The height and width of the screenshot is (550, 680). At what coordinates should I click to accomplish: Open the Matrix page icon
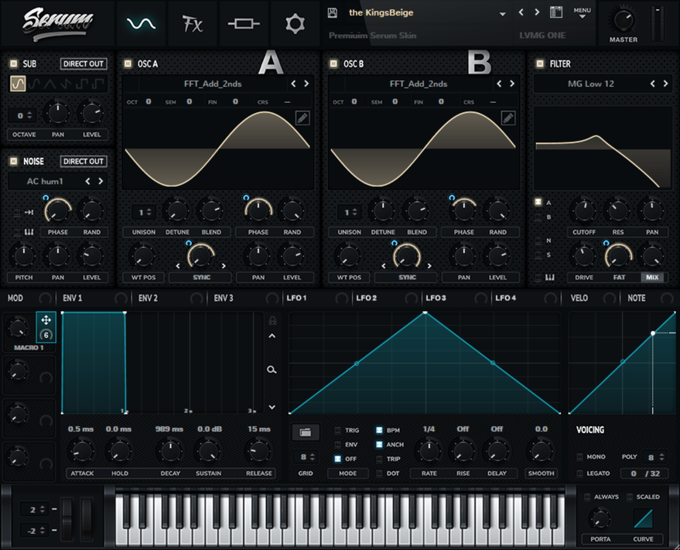(x=244, y=23)
